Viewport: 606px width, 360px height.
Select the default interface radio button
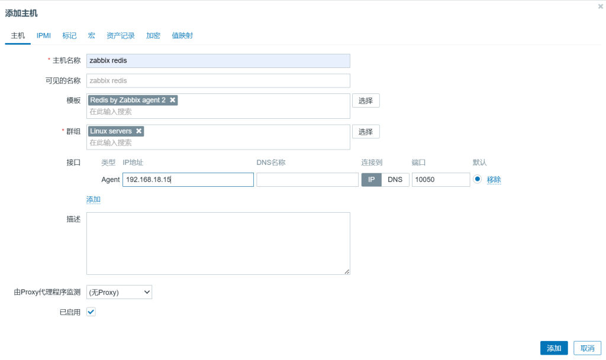coord(478,179)
